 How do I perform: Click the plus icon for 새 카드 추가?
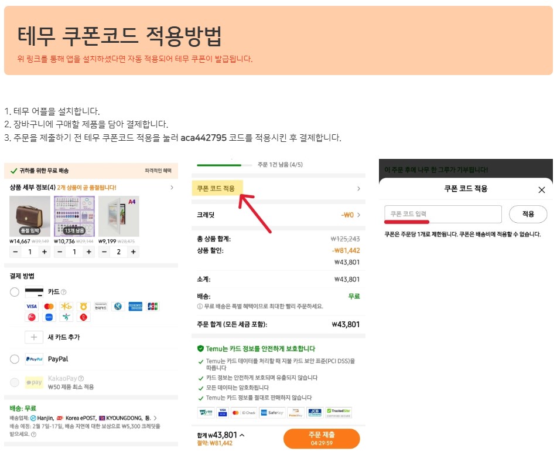click(x=34, y=337)
